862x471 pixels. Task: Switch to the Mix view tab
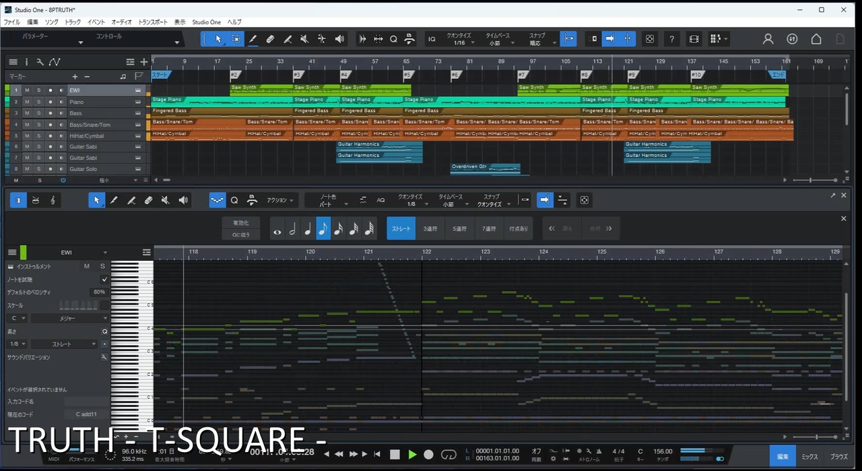click(809, 456)
